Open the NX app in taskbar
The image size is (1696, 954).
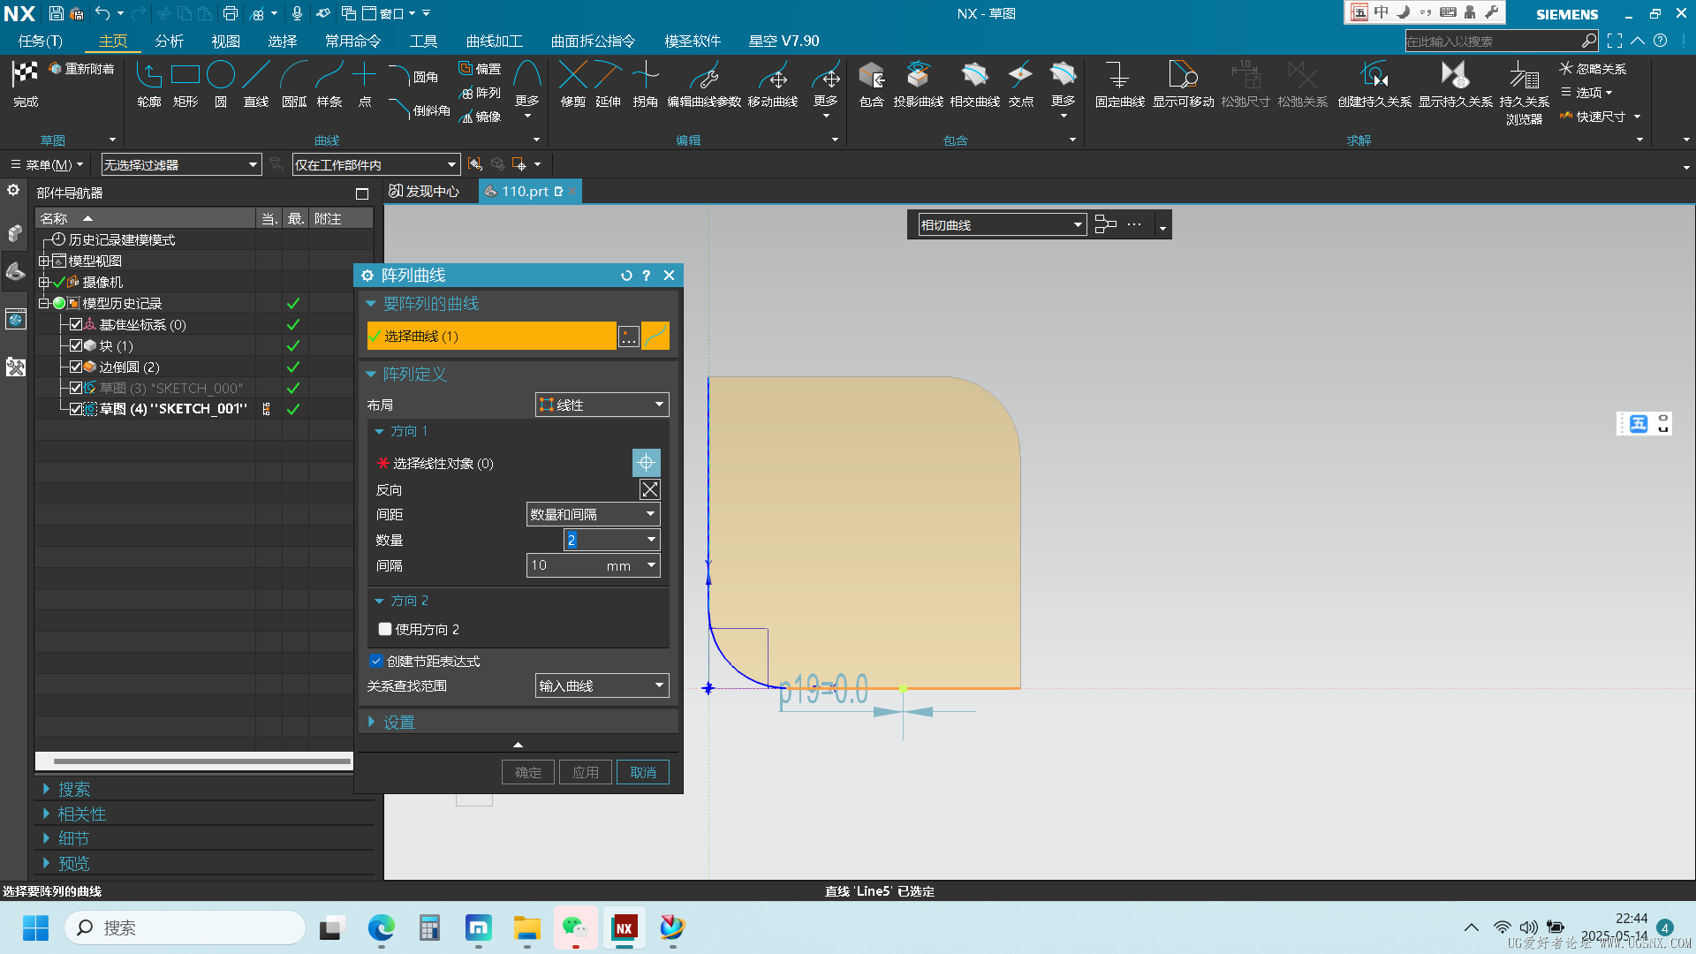tap(625, 927)
